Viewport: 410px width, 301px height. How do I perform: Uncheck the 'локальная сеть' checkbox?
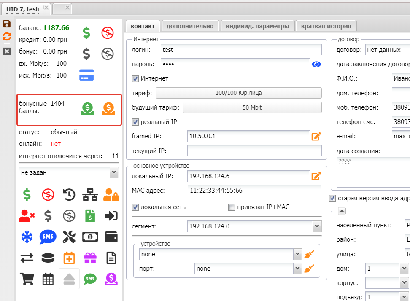(x=135, y=207)
